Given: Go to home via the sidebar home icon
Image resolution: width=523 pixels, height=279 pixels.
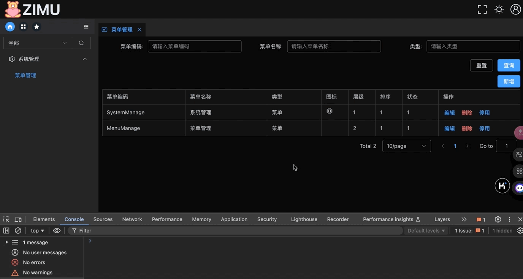Looking at the screenshot, I should click(x=10, y=27).
